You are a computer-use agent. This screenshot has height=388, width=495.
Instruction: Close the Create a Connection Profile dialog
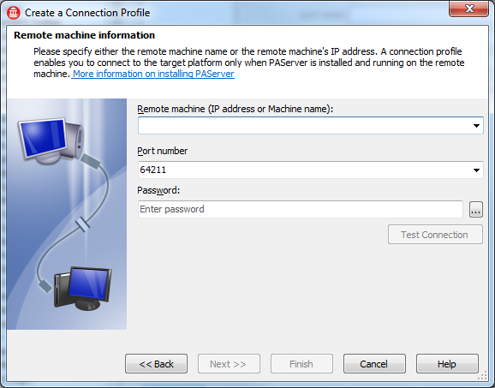pos(468,9)
